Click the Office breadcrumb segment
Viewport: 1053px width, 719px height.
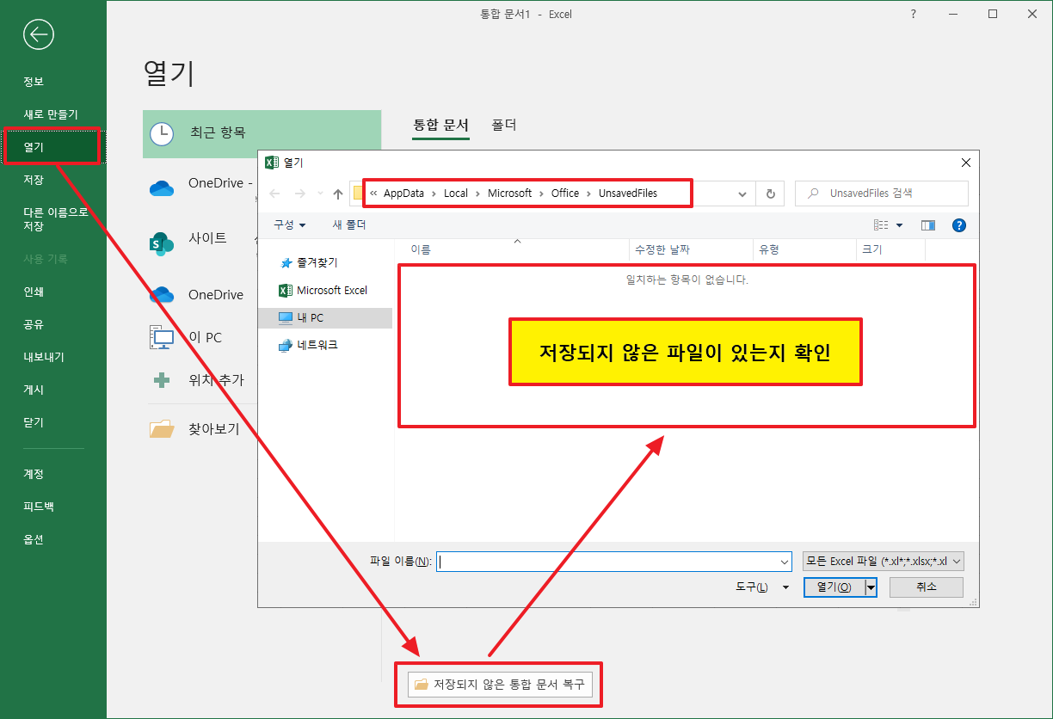[565, 194]
